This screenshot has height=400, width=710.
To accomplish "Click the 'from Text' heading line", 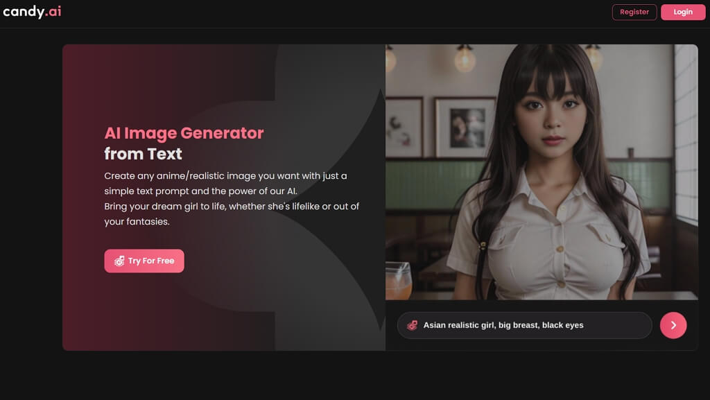I will pos(143,154).
